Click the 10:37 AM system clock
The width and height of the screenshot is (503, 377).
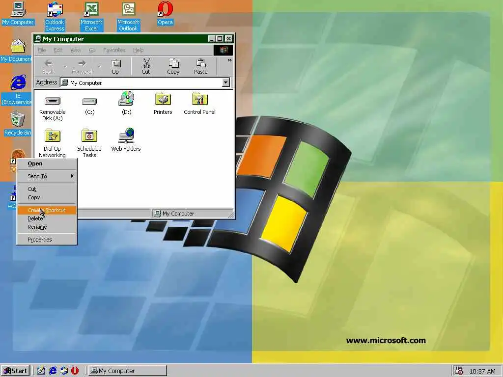[x=482, y=371]
